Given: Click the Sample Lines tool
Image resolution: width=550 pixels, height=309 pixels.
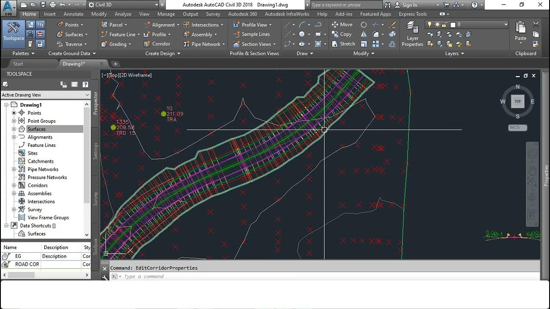Looking at the screenshot, I should point(251,34).
